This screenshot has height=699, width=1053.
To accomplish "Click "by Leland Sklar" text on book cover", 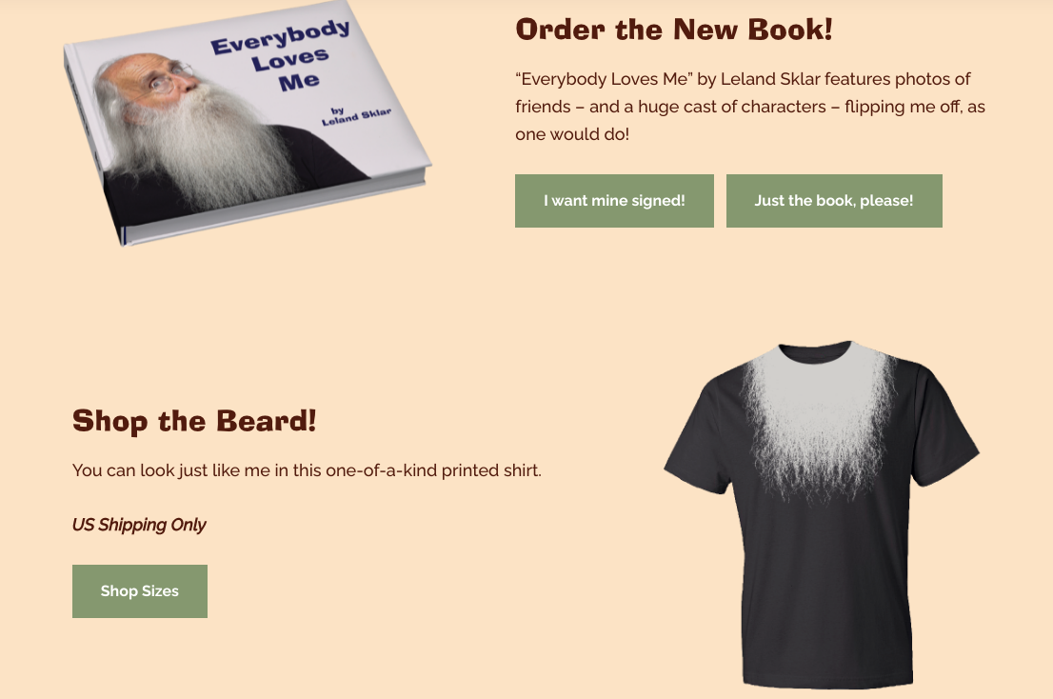I will click(x=354, y=115).
